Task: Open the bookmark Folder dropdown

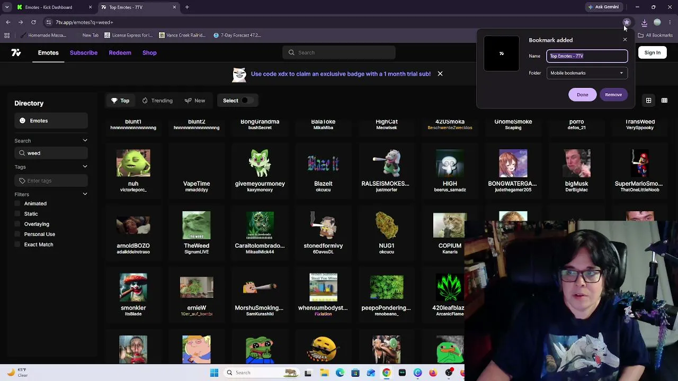Action: 587,73
